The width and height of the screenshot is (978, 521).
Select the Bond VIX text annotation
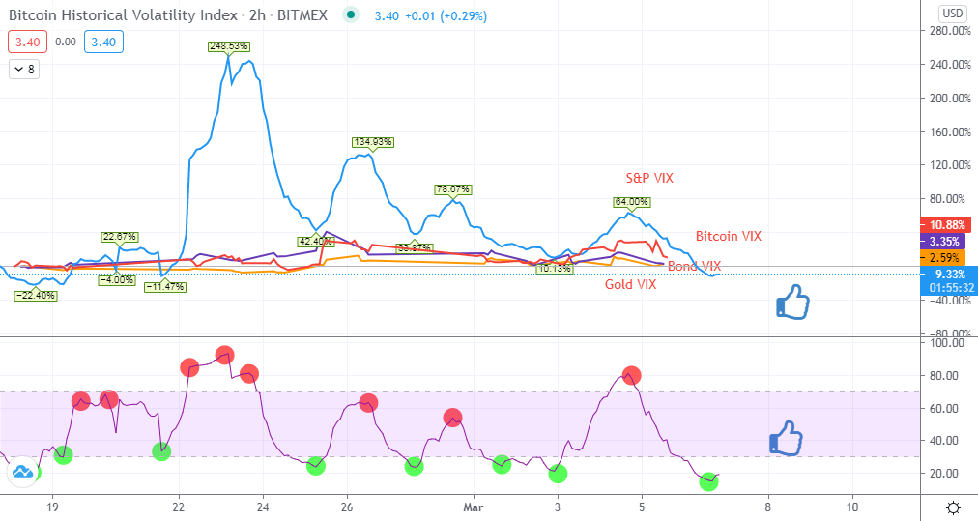[x=694, y=266]
